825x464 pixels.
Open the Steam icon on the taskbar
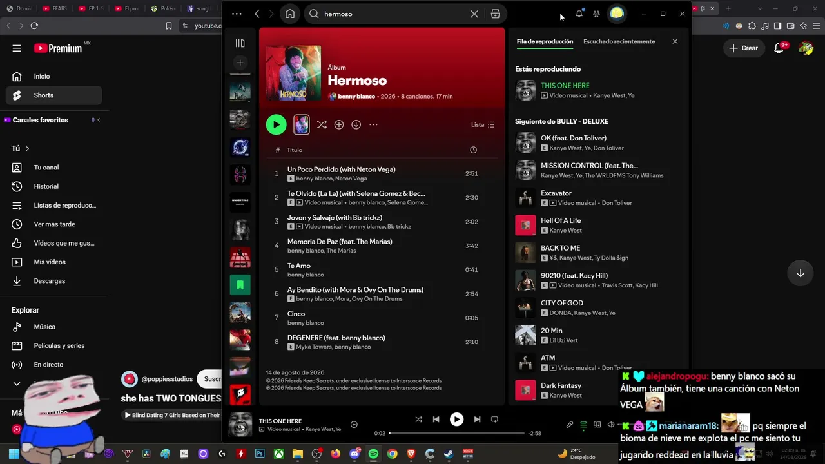(x=449, y=454)
